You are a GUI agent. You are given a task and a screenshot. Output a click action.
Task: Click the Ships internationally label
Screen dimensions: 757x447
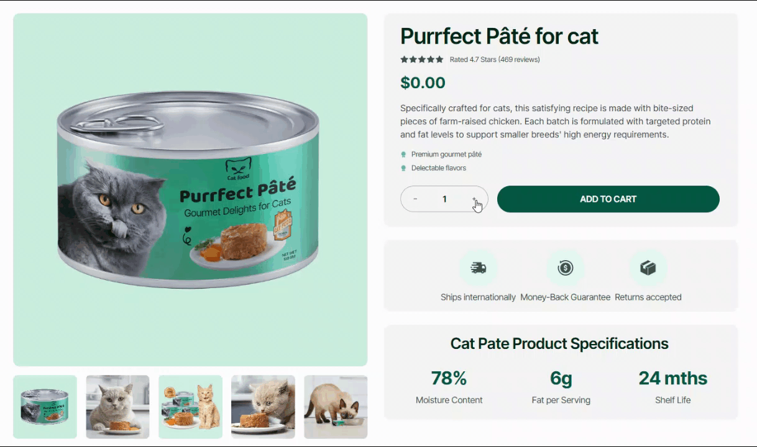(478, 297)
